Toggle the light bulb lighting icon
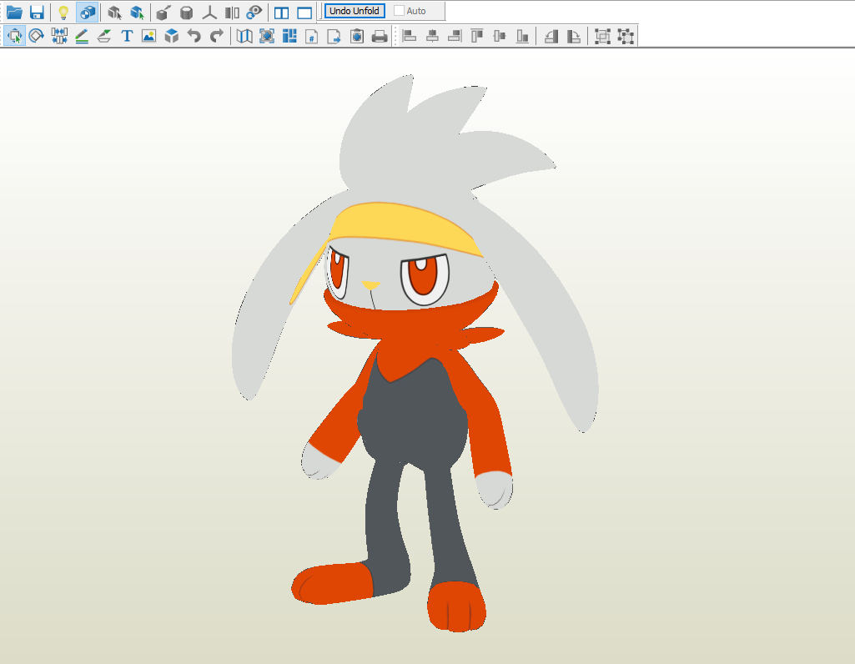This screenshot has height=664, width=855. (63, 12)
